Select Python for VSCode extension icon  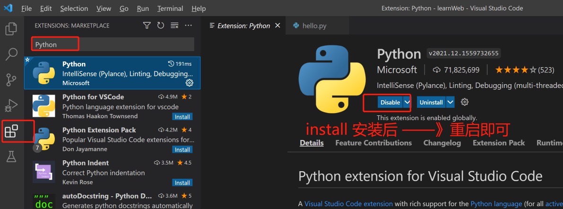[44, 106]
